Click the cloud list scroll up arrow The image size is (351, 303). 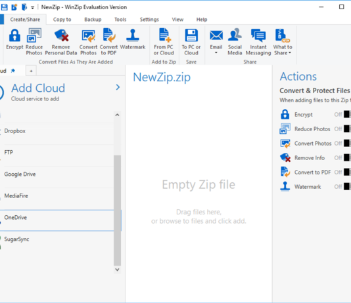tap(117, 115)
